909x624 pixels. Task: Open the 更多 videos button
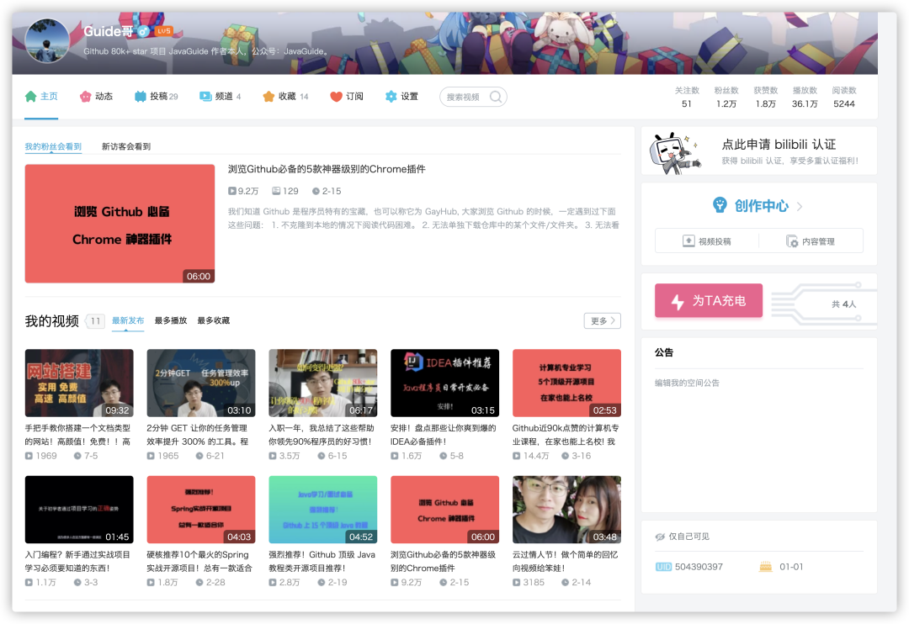(603, 320)
